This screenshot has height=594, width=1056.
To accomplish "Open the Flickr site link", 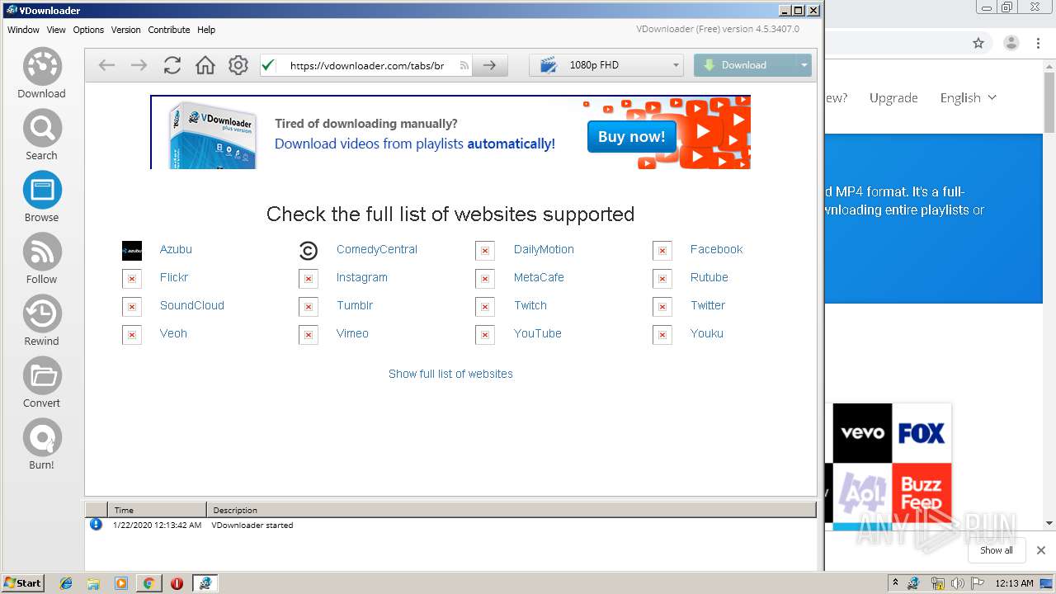I will (174, 277).
